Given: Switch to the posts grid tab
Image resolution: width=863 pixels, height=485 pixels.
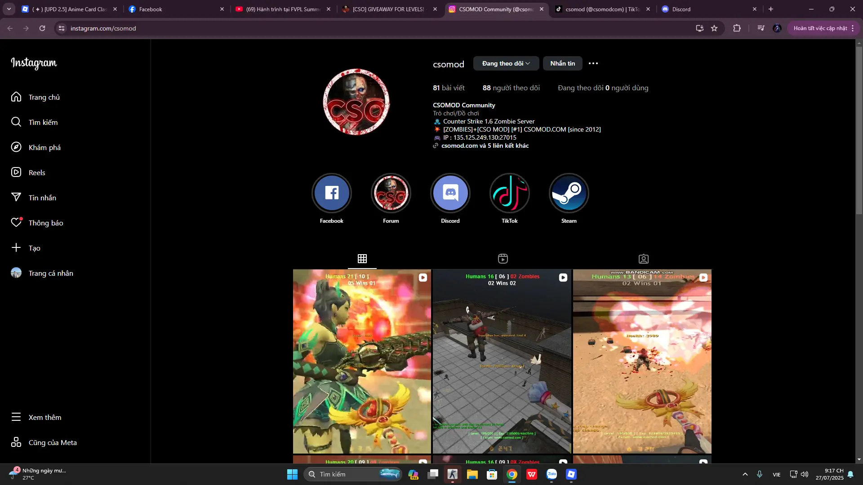Looking at the screenshot, I should 362,259.
